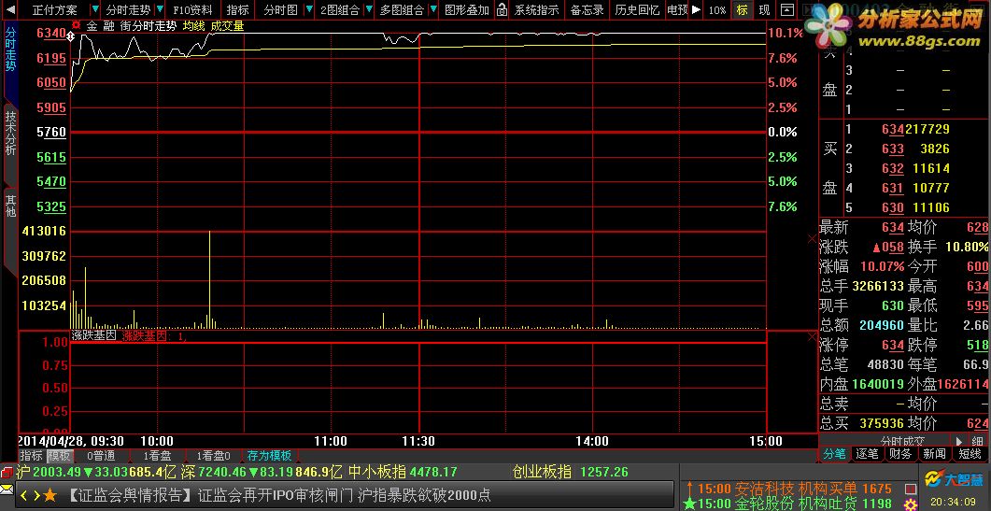
Task: Select the 1看盘0 template tab
Action: click(x=213, y=455)
